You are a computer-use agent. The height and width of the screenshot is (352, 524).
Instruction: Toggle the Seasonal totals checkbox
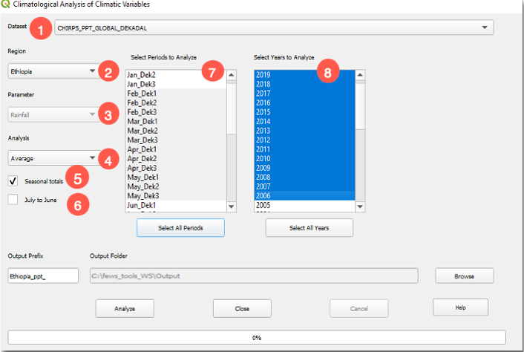13,181
